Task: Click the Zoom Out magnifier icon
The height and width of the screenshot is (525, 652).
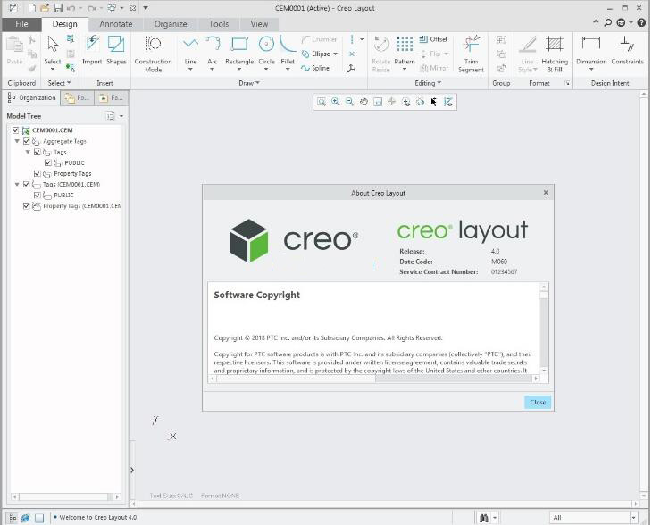Action: [x=349, y=102]
